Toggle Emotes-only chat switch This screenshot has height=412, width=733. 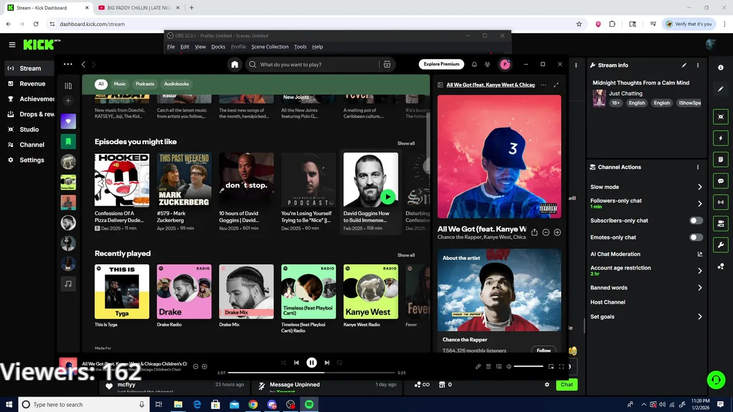pyautogui.click(x=696, y=237)
